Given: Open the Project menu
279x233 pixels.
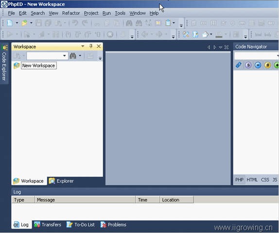Looking at the screenshot, I should point(91,13).
